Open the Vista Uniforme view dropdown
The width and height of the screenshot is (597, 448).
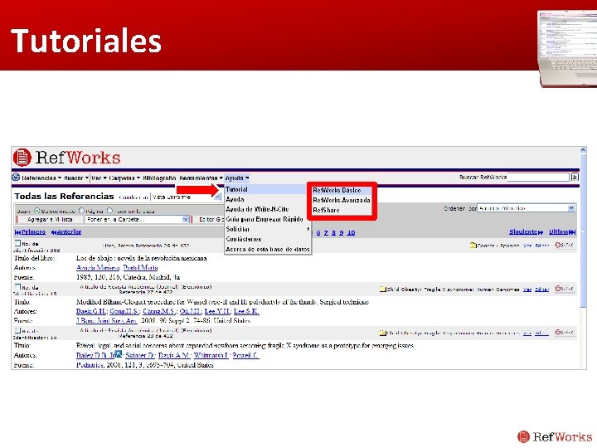pos(186,197)
